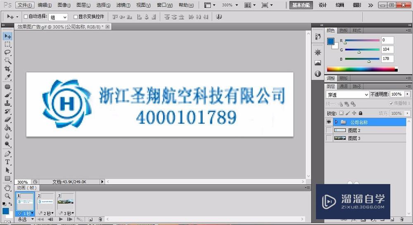Switch to 基本功能 workspace
This screenshot has width=413, height=225.
click(x=301, y=5)
